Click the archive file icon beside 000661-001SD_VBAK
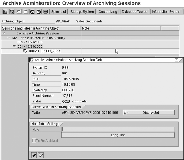This screenshot has width=184, height=160. (25, 51)
